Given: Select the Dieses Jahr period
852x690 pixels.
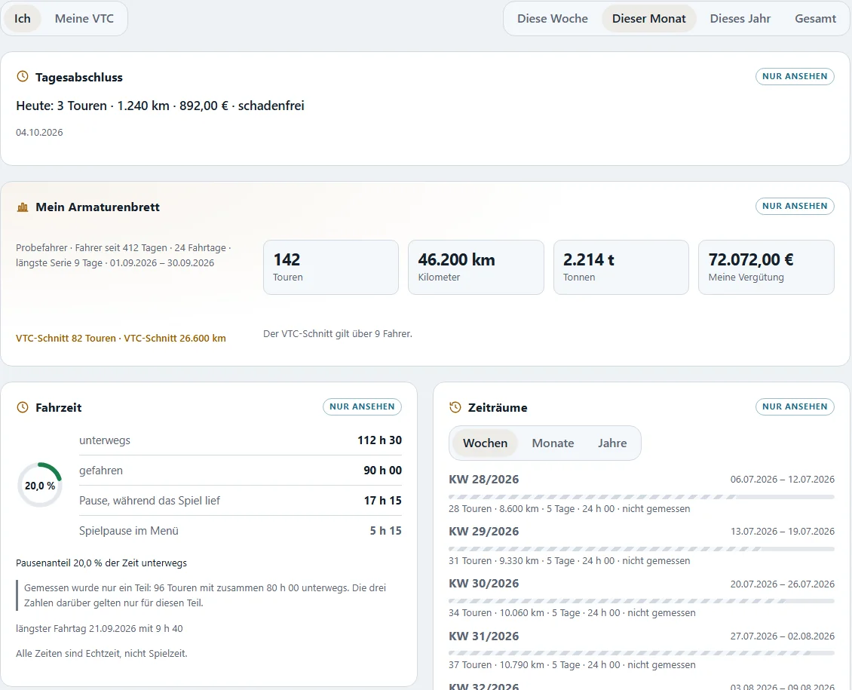Looking at the screenshot, I should coord(740,18).
